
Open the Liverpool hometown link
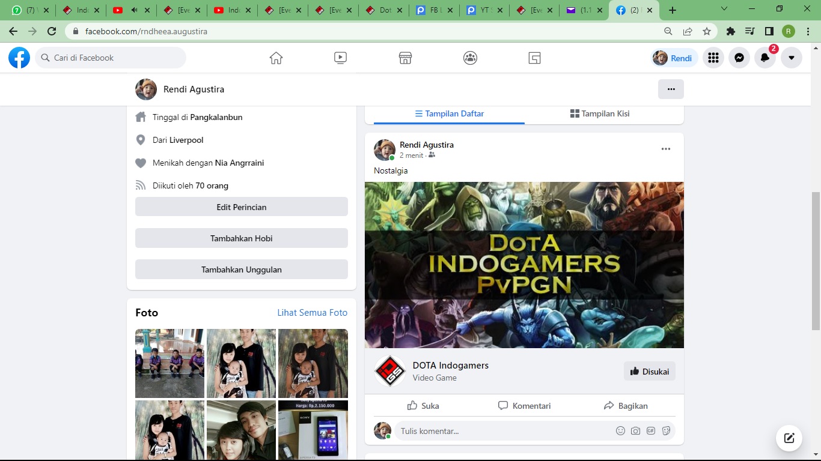coord(186,140)
